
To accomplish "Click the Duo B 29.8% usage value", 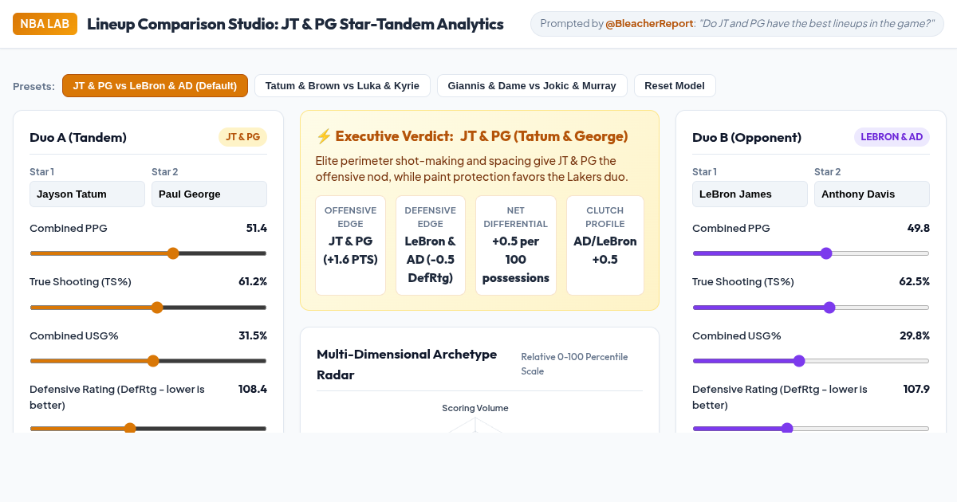I will (x=915, y=335).
